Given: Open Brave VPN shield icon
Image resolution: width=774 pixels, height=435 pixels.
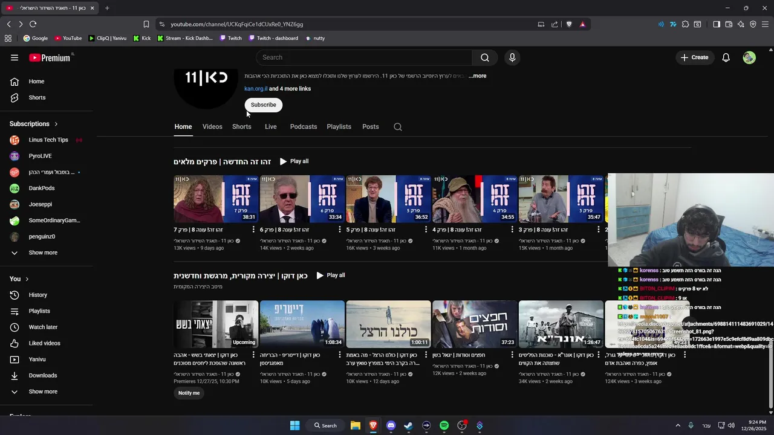Looking at the screenshot, I should pyautogui.click(x=753, y=24).
